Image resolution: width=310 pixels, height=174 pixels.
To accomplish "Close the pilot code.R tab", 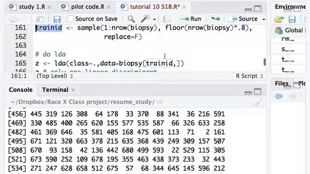I will pyautogui.click(x=108, y=7).
